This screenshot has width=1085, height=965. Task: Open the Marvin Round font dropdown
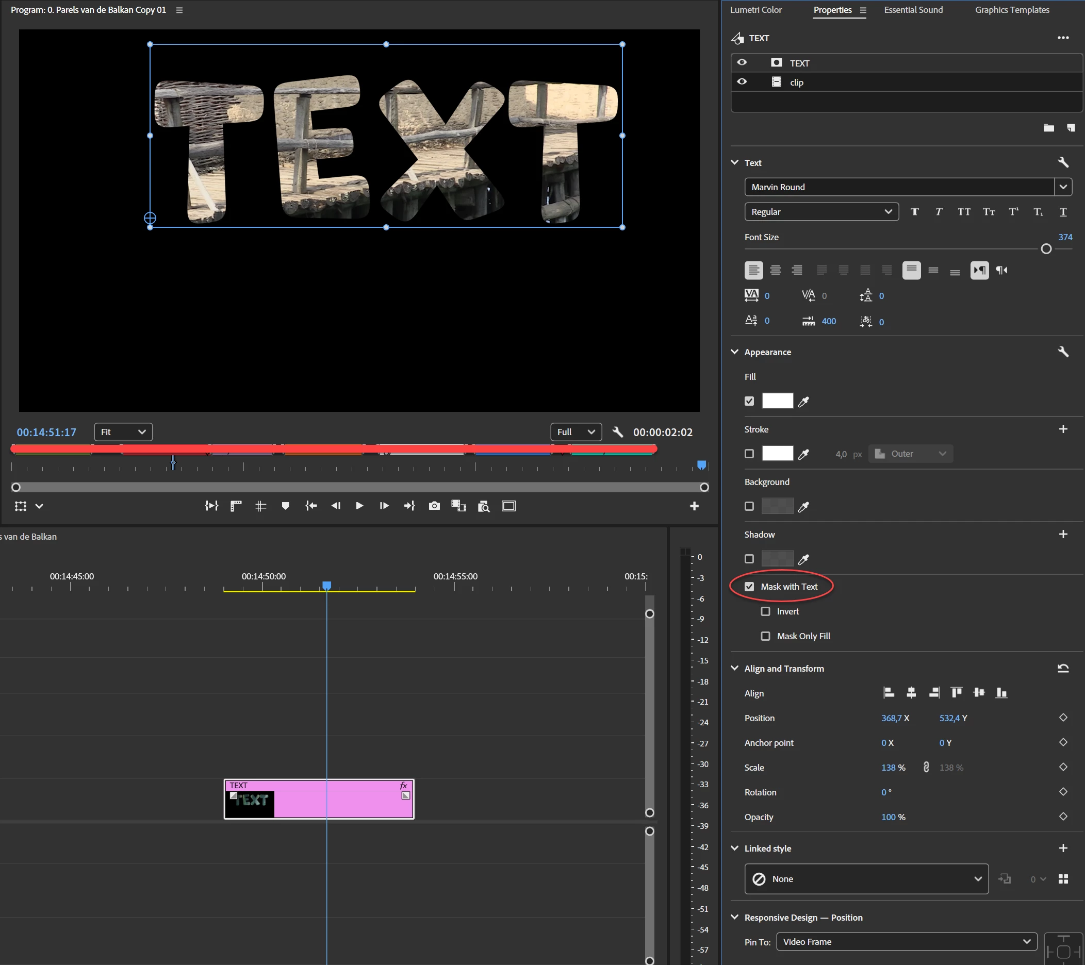tap(1063, 187)
